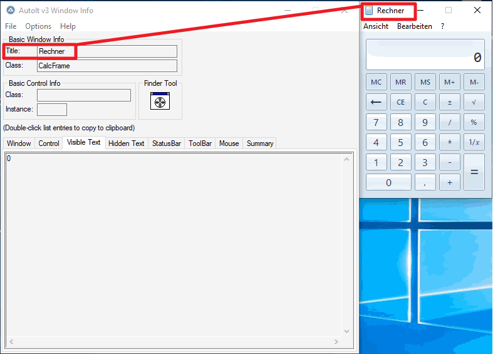
Task: Click digit 3 on the calculator
Action: [425, 162]
